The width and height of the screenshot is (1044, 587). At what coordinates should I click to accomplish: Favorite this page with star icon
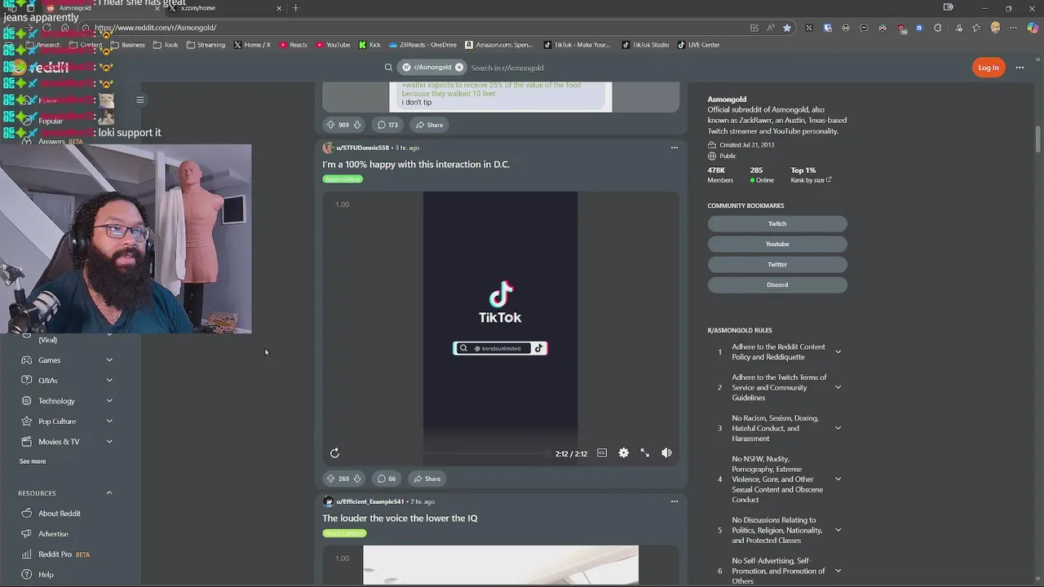click(787, 28)
